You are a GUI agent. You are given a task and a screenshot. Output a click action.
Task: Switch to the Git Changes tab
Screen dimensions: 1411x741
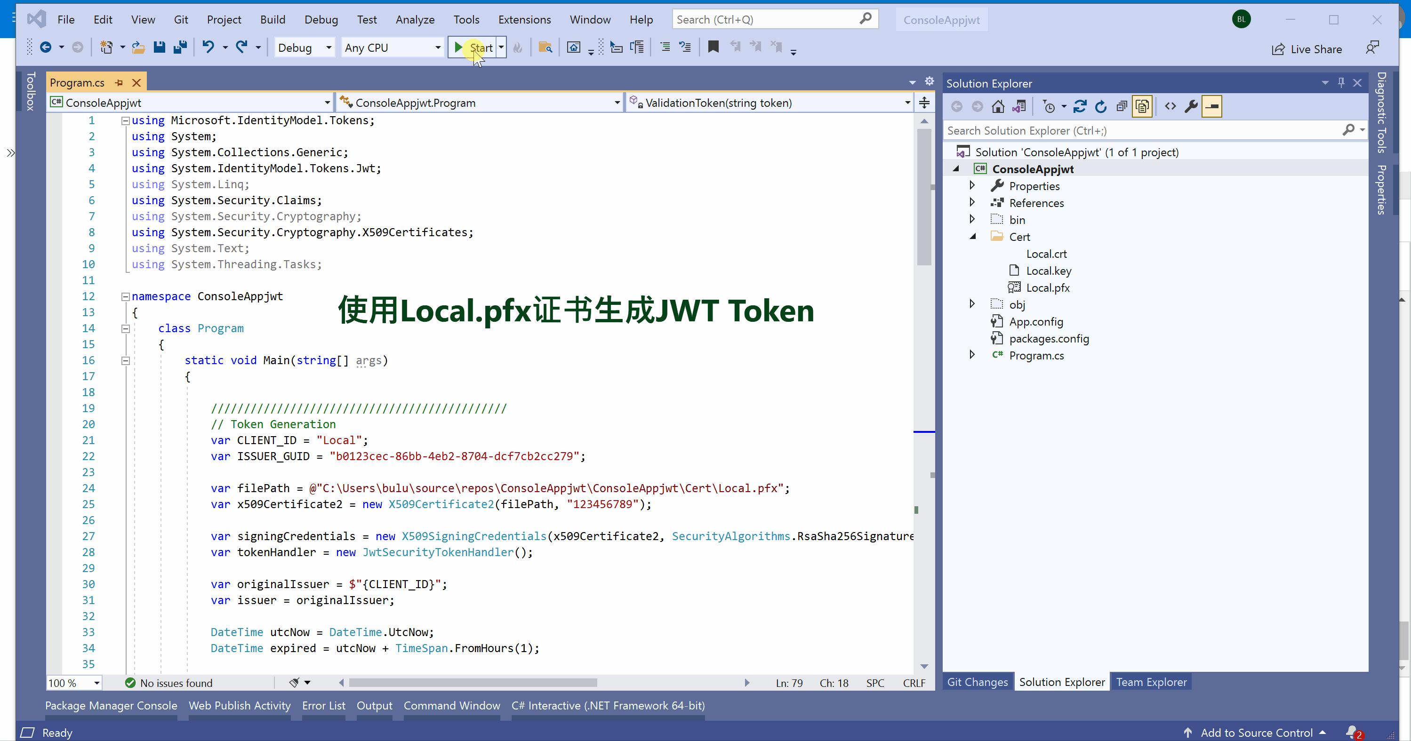pyautogui.click(x=977, y=682)
